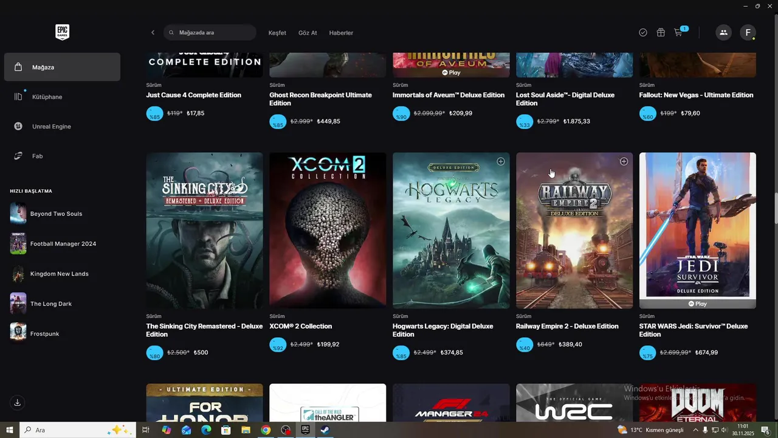Open Ghost Recon Breakpoint Ultimate Edition title
This screenshot has width=778, height=438.
click(x=321, y=99)
